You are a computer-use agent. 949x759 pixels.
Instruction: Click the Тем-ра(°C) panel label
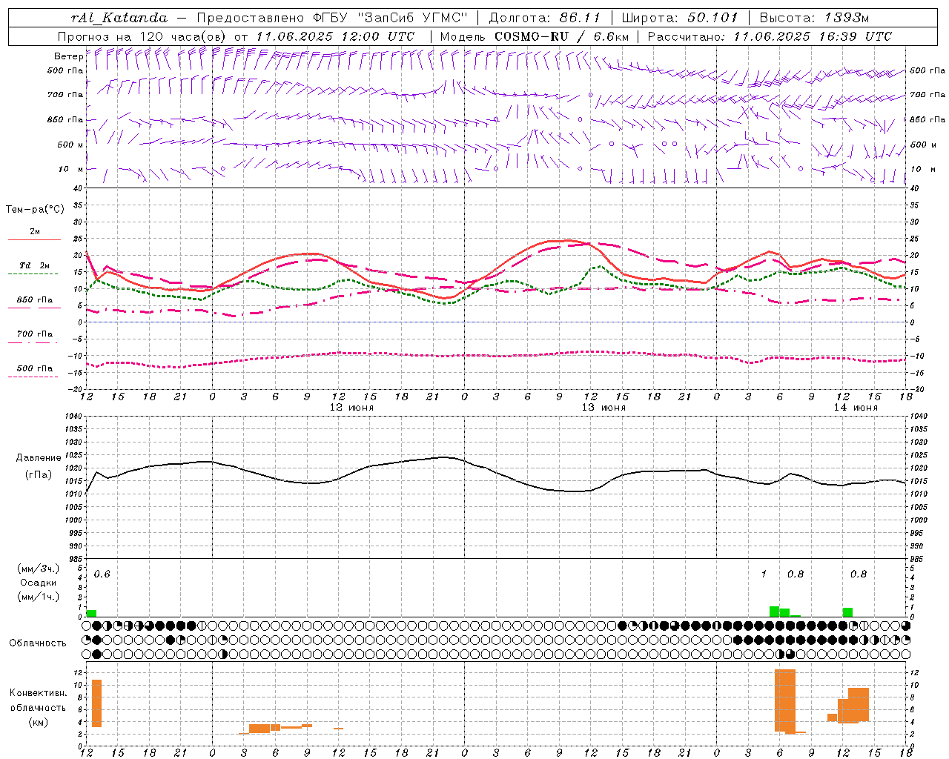pyautogui.click(x=35, y=210)
